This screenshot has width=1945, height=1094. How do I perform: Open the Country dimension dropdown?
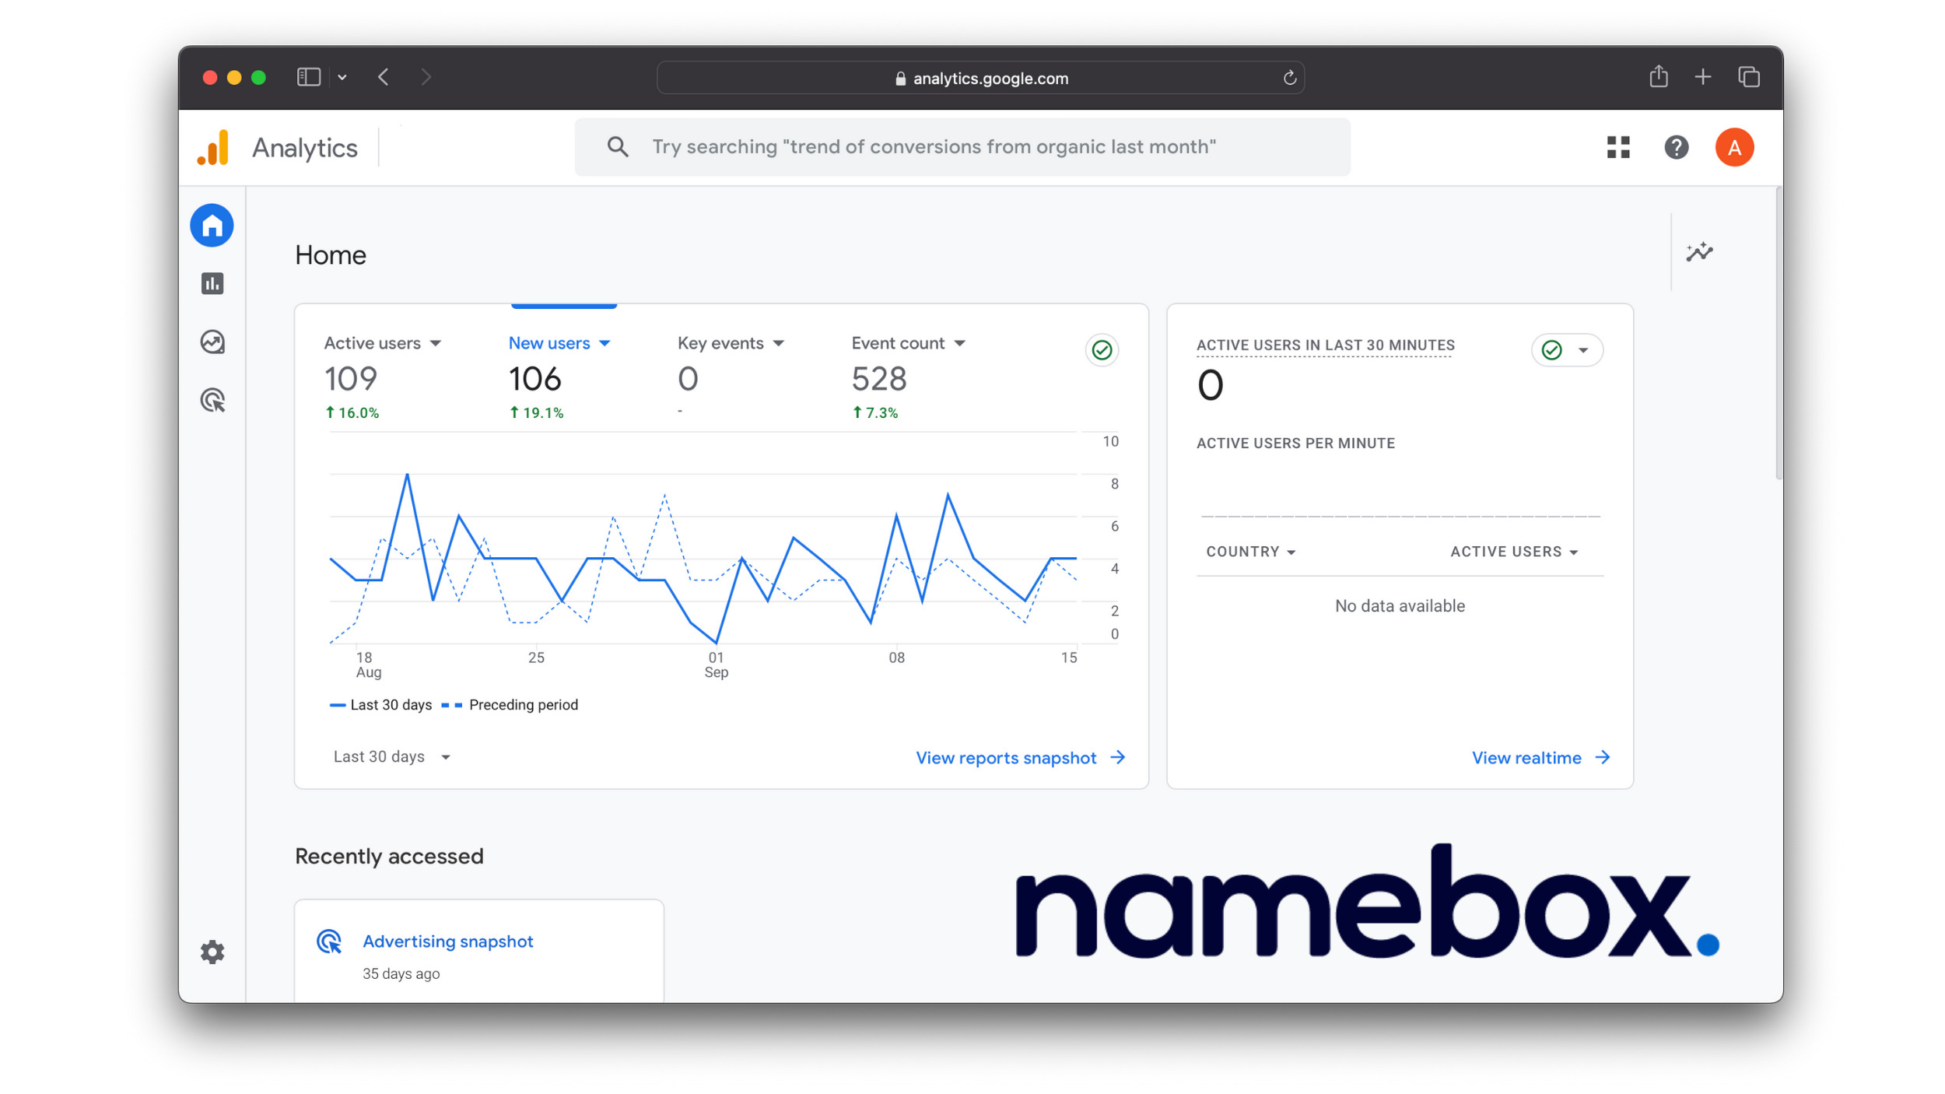coord(1251,552)
